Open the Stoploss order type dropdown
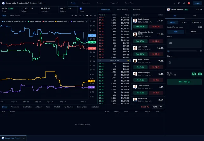204x141 pixels. click(196, 22)
